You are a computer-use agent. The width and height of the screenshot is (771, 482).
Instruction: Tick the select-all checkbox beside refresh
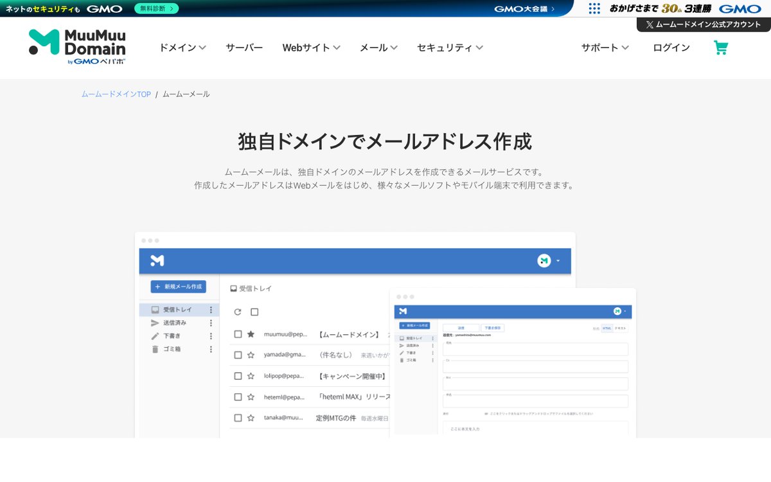[x=254, y=312]
